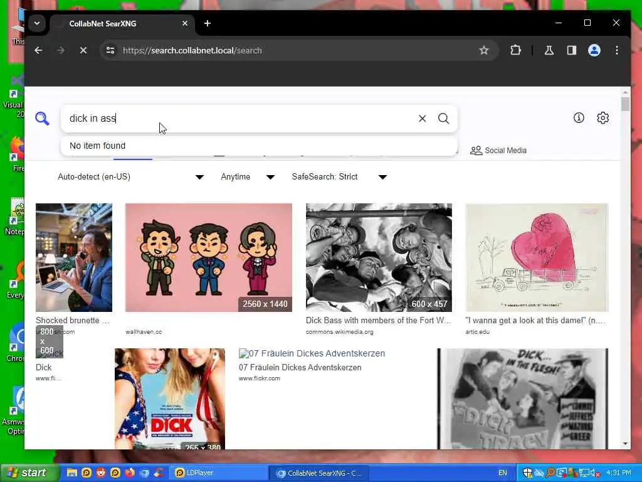Click the vertical scrollbar thumb

[625, 104]
